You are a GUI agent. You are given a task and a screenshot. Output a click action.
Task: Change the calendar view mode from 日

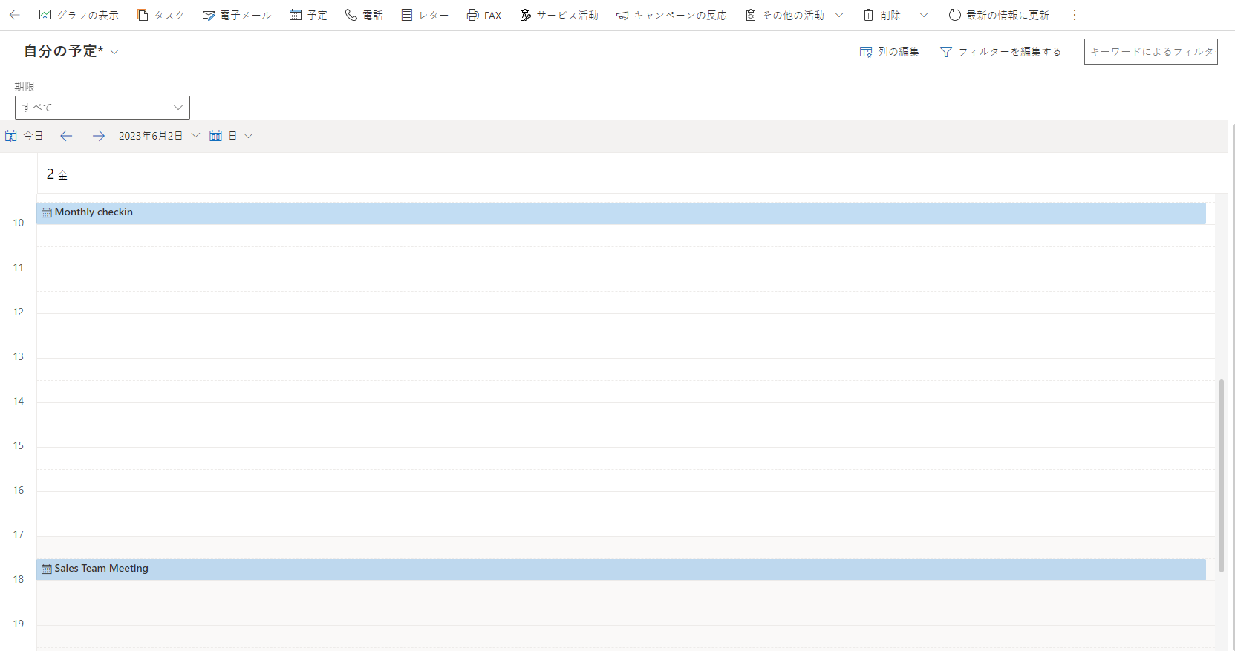231,136
